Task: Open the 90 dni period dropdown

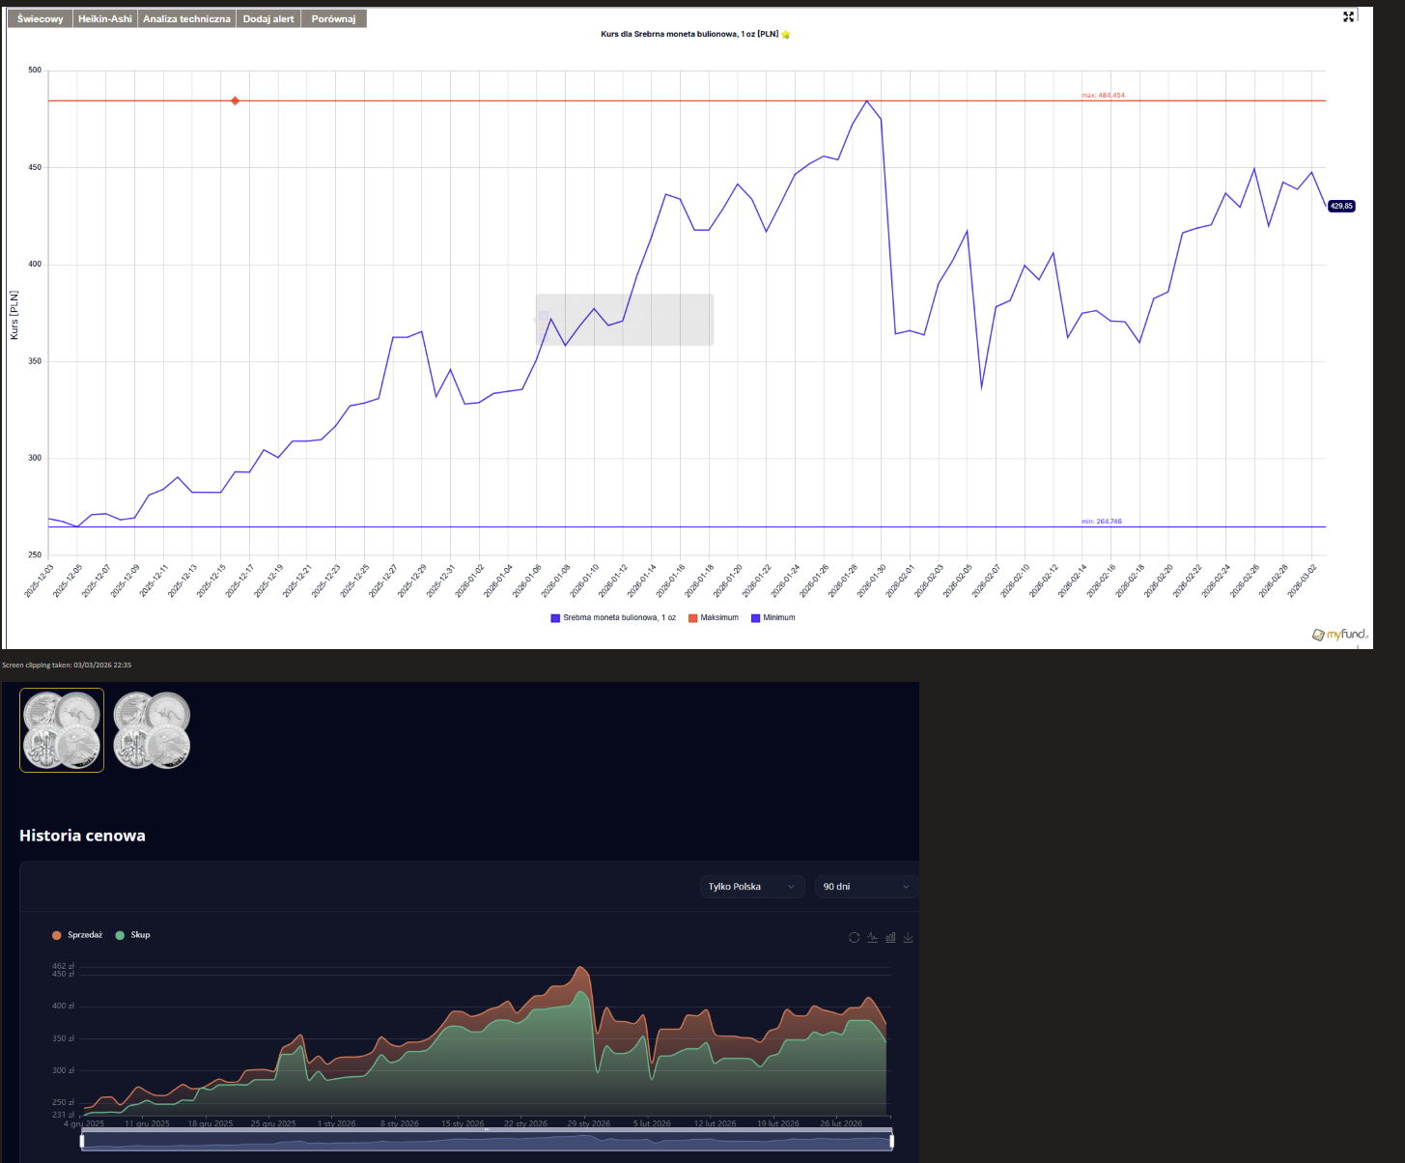Action: [865, 887]
